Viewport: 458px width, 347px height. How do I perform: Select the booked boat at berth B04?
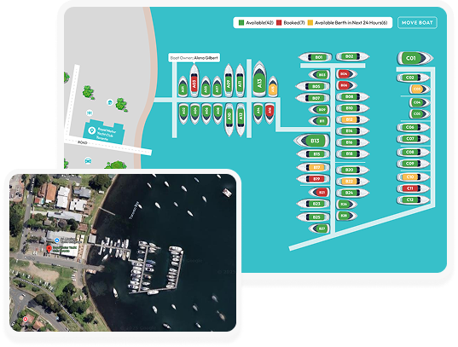[346, 74]
